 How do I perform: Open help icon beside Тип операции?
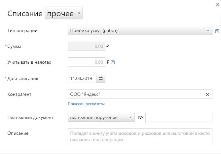(x=217, y=31)
